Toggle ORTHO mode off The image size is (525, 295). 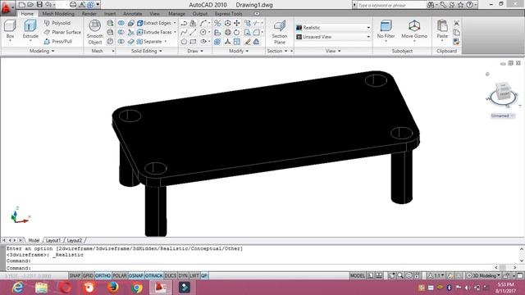[103, 275]
